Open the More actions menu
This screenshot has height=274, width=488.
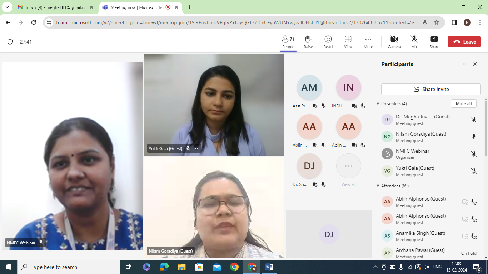click(x=368, y=42)
